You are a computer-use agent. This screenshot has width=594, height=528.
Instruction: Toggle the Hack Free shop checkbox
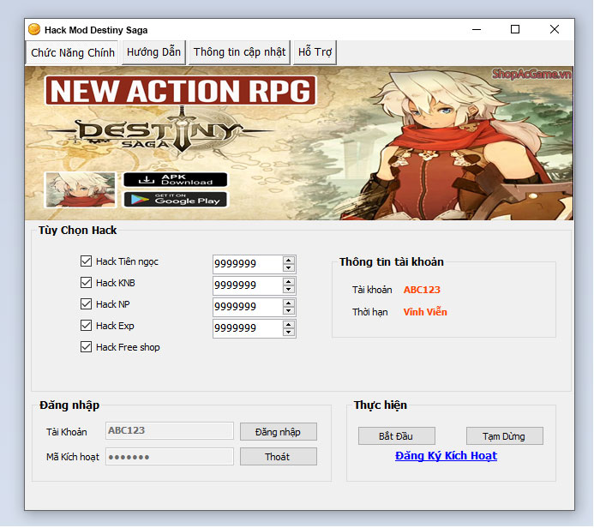86,347
